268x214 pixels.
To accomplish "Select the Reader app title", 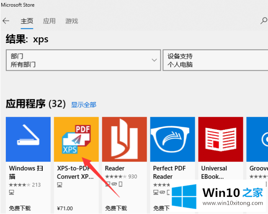I will (x=115, y=168).
